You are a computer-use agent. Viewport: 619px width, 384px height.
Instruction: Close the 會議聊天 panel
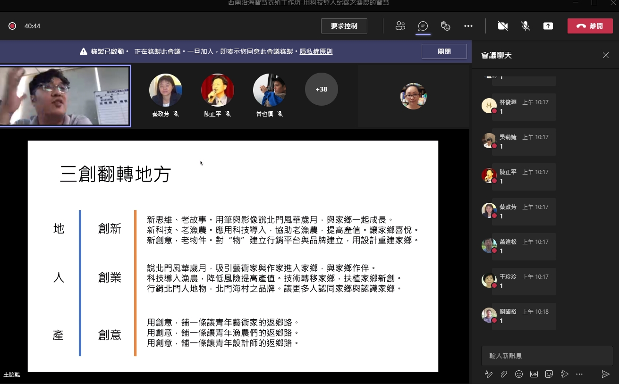coord(606,55)
